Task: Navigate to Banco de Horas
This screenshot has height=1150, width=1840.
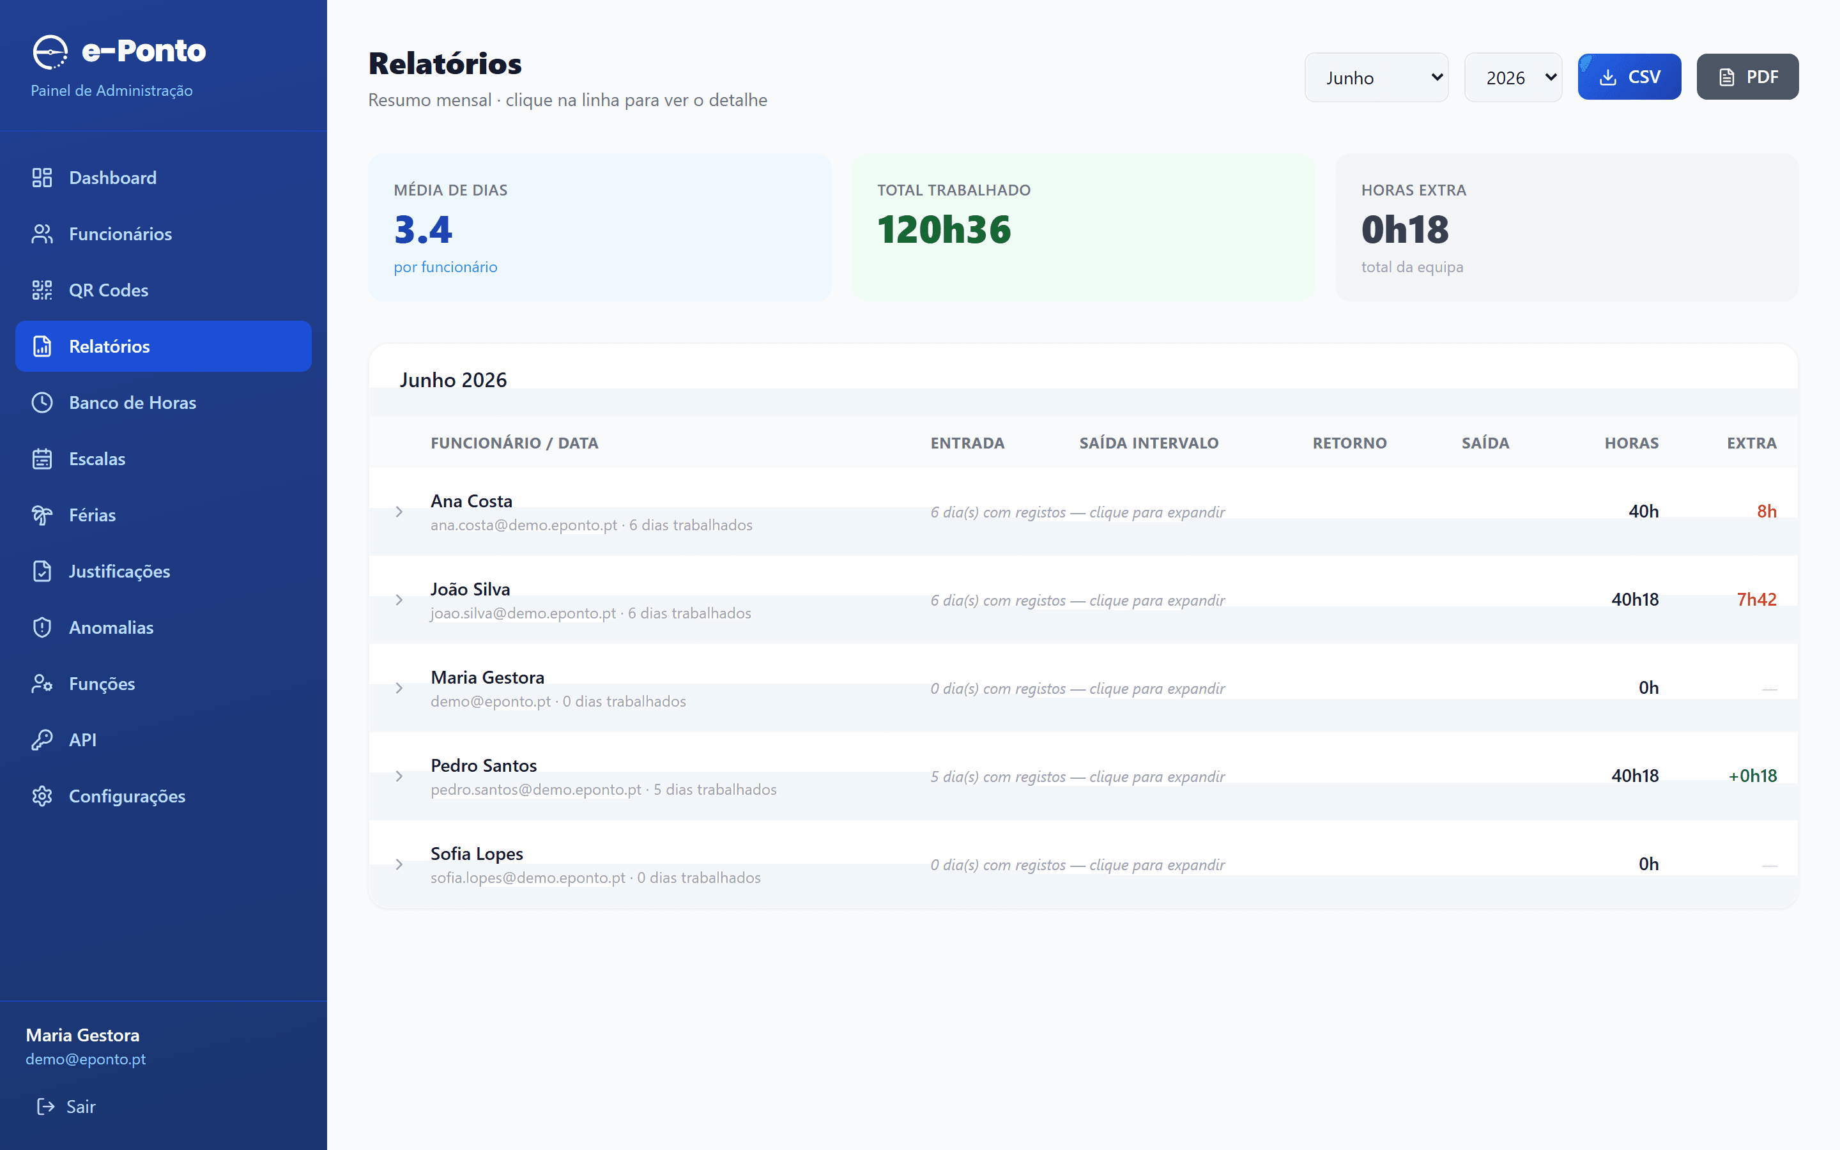Action: [164, 402]
